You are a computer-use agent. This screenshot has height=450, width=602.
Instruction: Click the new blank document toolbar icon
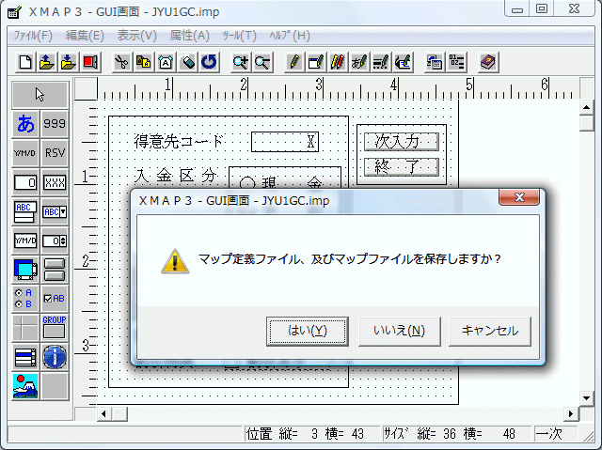(x=25, y=62)
